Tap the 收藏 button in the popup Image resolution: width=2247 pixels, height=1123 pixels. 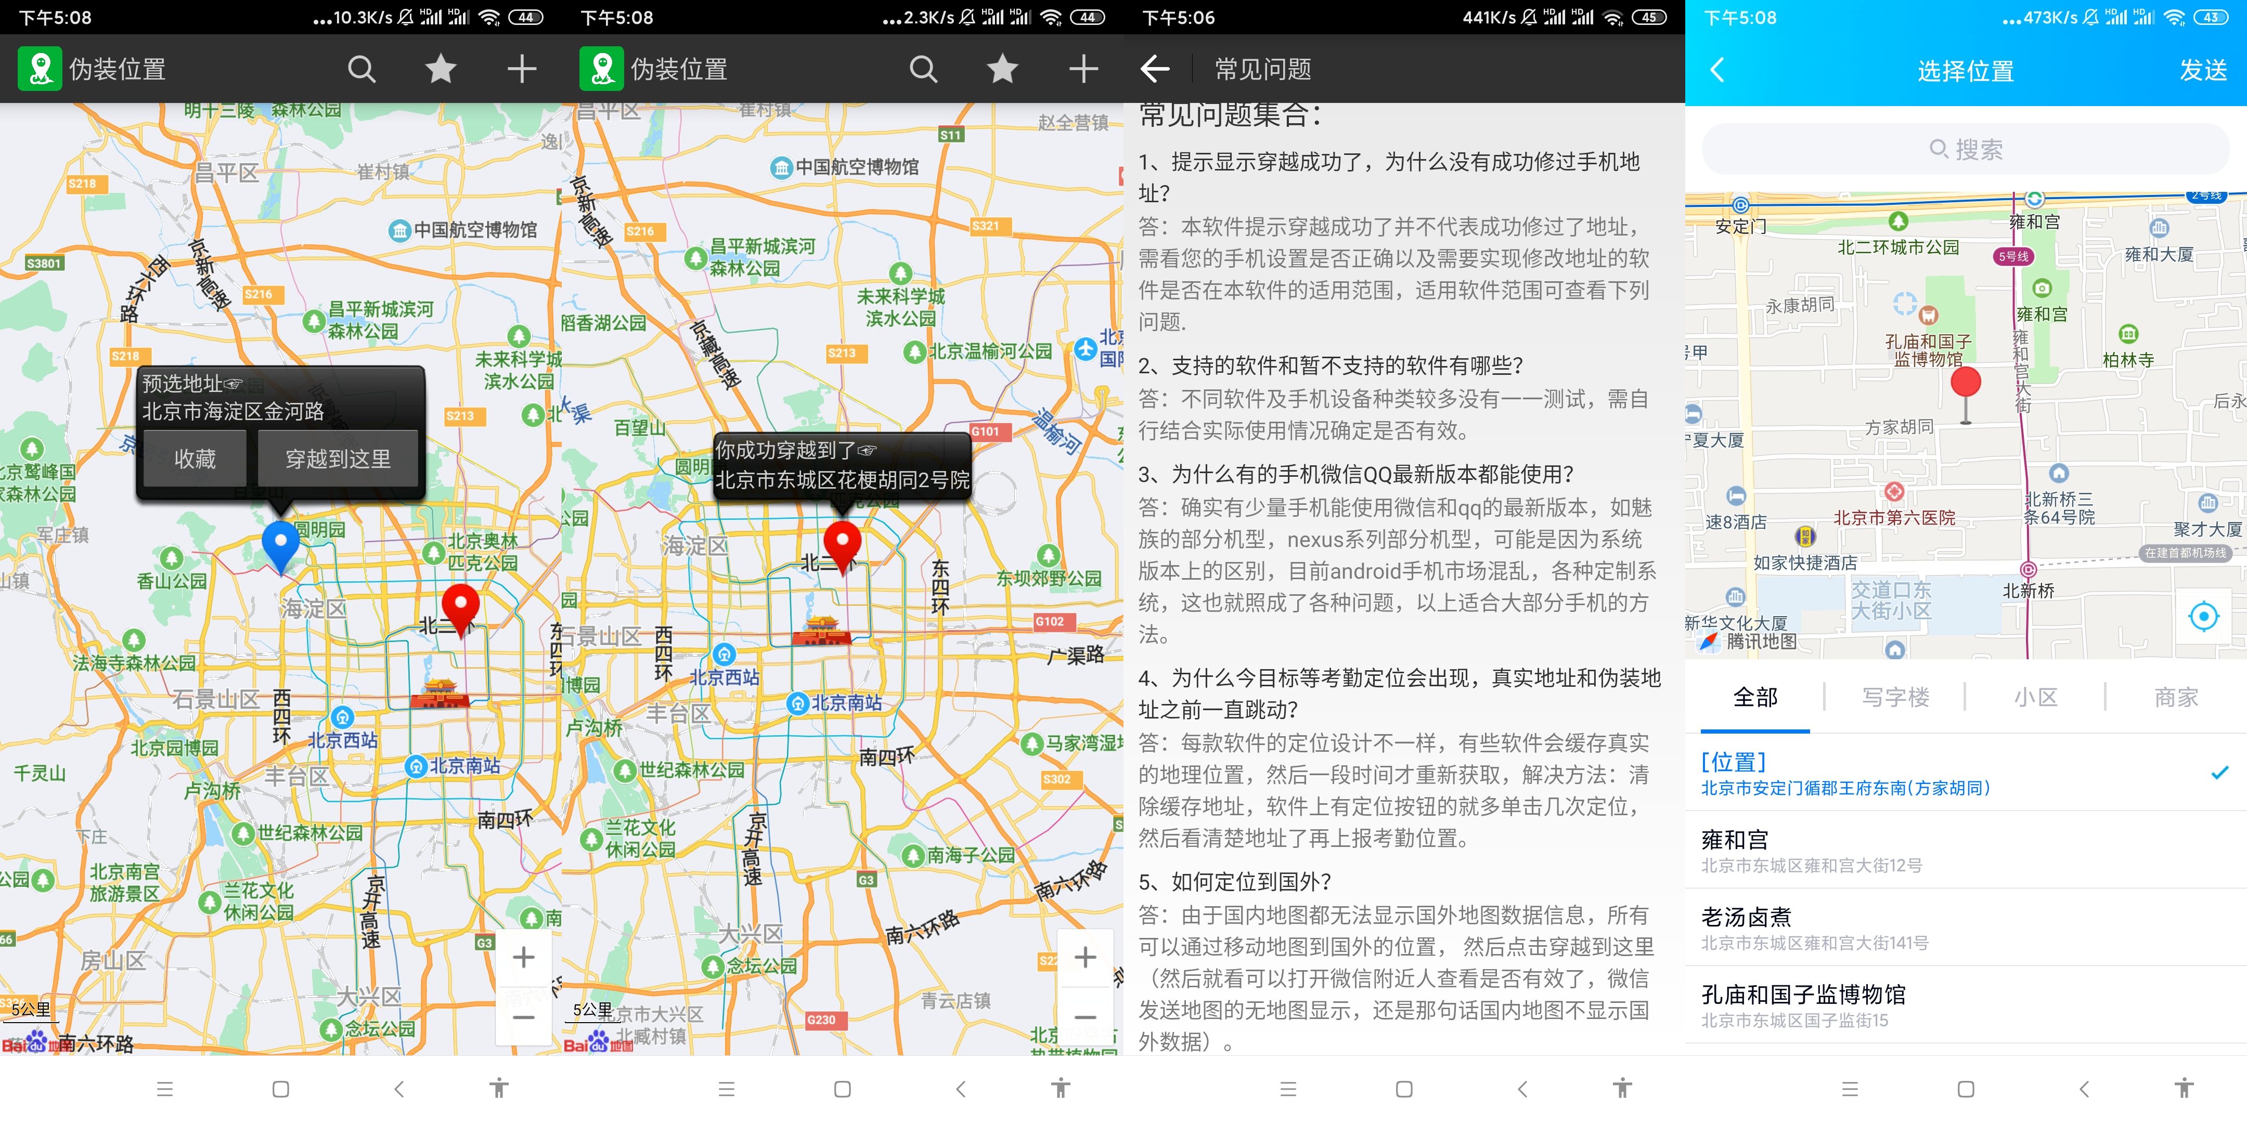195,459
